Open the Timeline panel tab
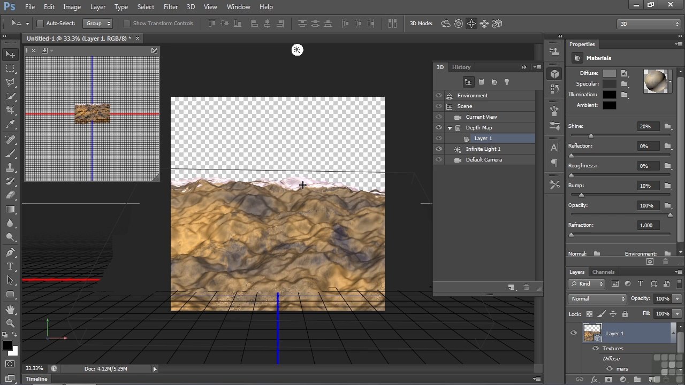Screen dimensions: 685x385 [x=36, y=379]
